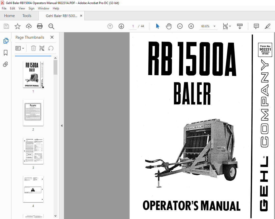Go to the next page arrow
Screen dimensions: 275x219
tap(121, 26)
